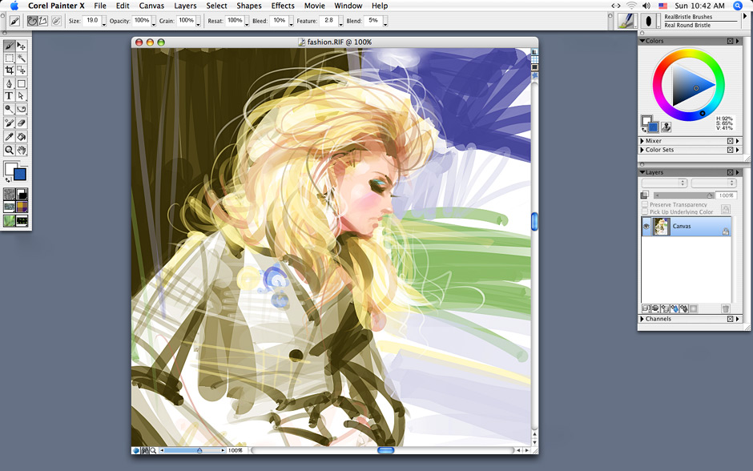Viewport: 753px width, 471px height.
Task: Open the composite depth dropdown
Action: 714,183
